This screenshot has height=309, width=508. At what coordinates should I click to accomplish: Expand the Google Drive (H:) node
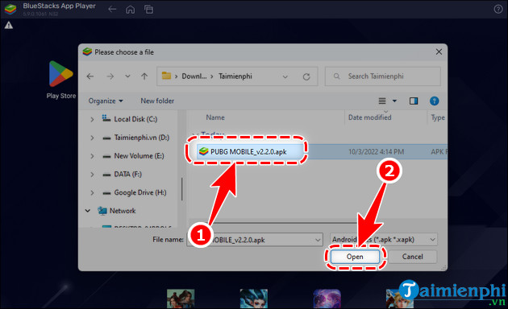pos(92,193)
